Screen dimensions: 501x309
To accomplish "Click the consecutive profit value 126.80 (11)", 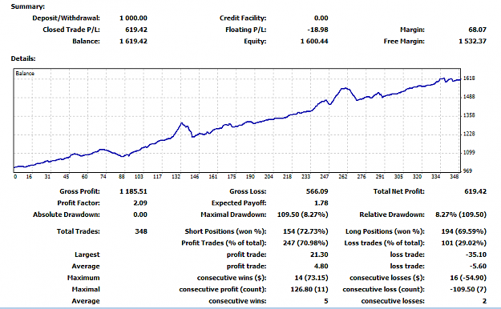I will coord(309,289).
